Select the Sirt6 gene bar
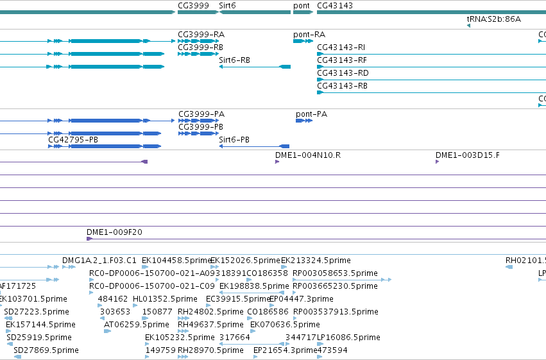This screenshot has width=546, height=360. pyautogui.click(x=255, y=12)
